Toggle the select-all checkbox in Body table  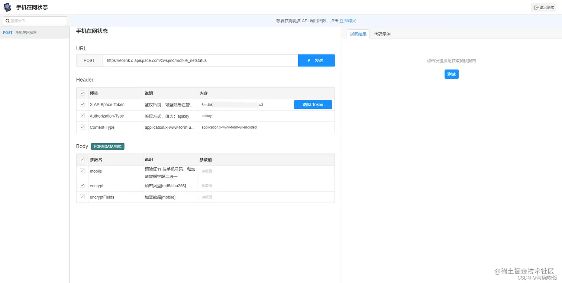[x=82, y=159]
